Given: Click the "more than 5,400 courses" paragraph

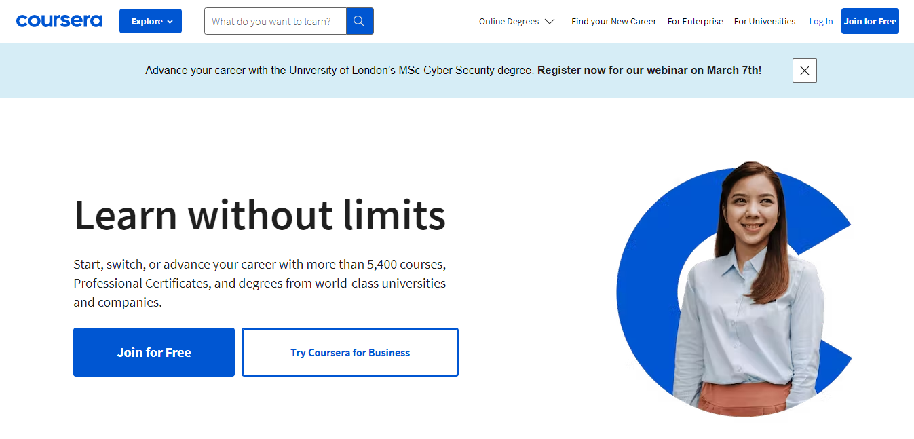Looking at the screenshot, I should tap(260, 283).
